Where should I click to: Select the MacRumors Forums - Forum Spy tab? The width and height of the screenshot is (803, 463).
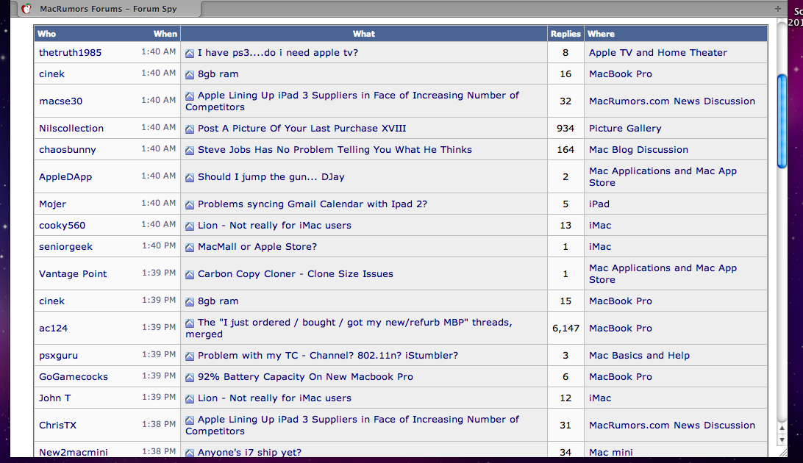110,9
